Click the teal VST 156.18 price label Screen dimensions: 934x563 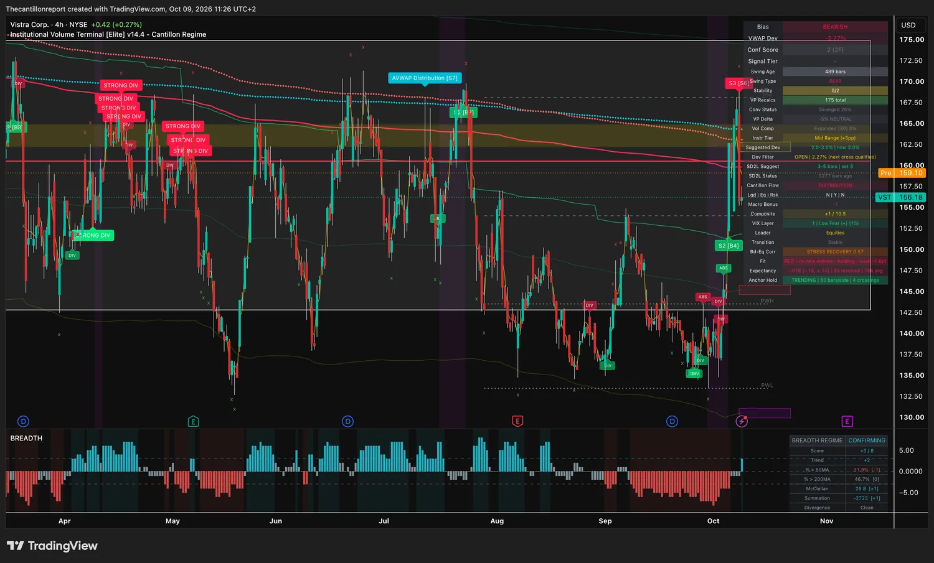(901, 197)
